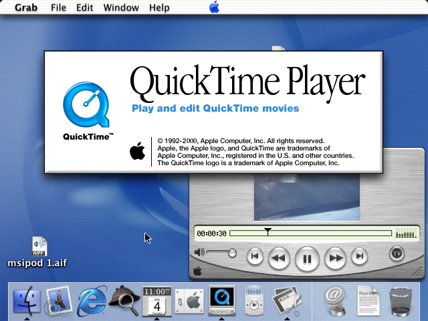The image size is (428, 321).
Task: Click the 00:00:30 time display
Action: point(211,233)
